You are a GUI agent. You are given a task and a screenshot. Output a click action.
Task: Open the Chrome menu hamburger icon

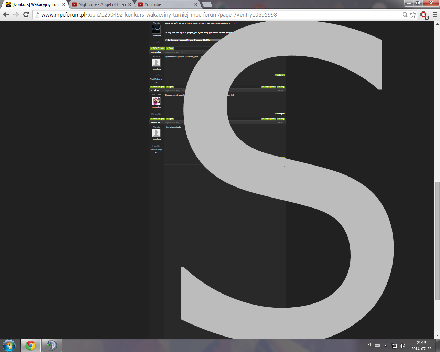coord(435,14)
